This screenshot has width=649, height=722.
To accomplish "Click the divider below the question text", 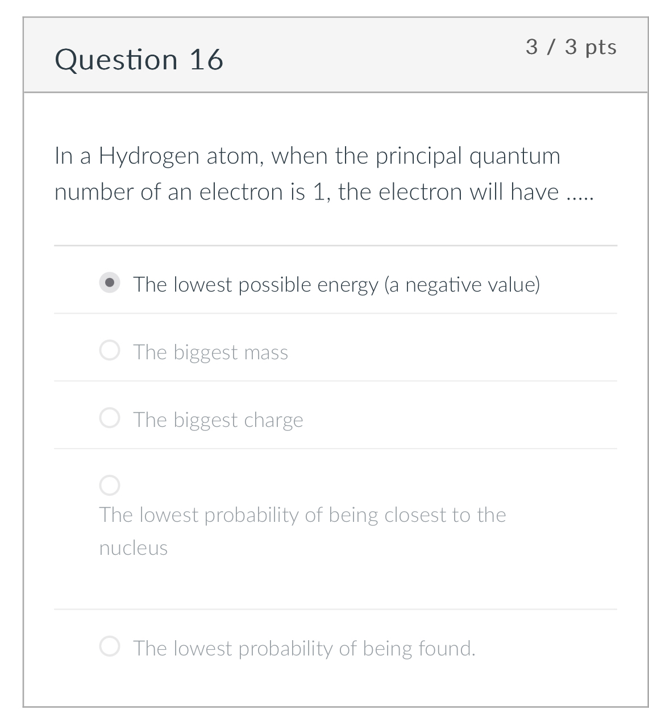I will click(335, 246).
